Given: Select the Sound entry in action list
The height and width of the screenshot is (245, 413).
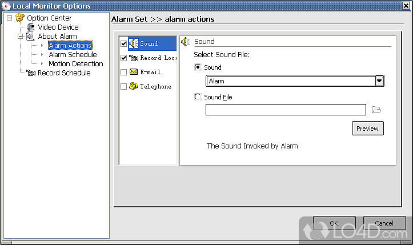Looking at the screenshot, I should [x=149, y=43].
